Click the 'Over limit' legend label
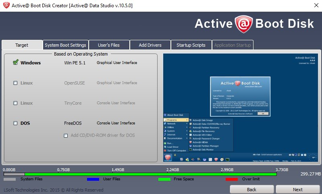 (251, 179)
